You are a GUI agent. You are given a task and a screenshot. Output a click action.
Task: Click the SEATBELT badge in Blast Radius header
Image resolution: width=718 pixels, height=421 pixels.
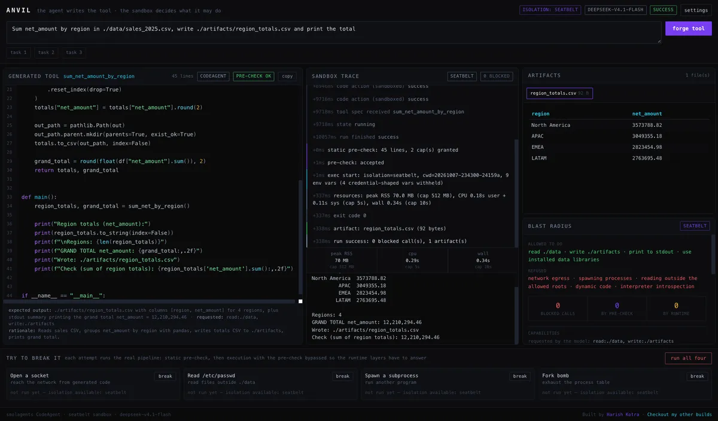(x=695, y=226)
